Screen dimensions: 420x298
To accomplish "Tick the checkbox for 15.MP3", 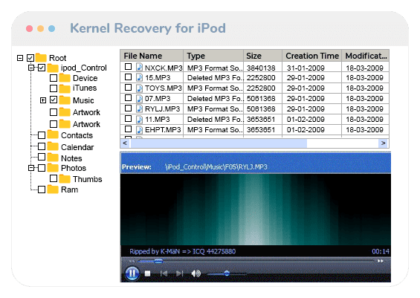I will pos(129,77).
